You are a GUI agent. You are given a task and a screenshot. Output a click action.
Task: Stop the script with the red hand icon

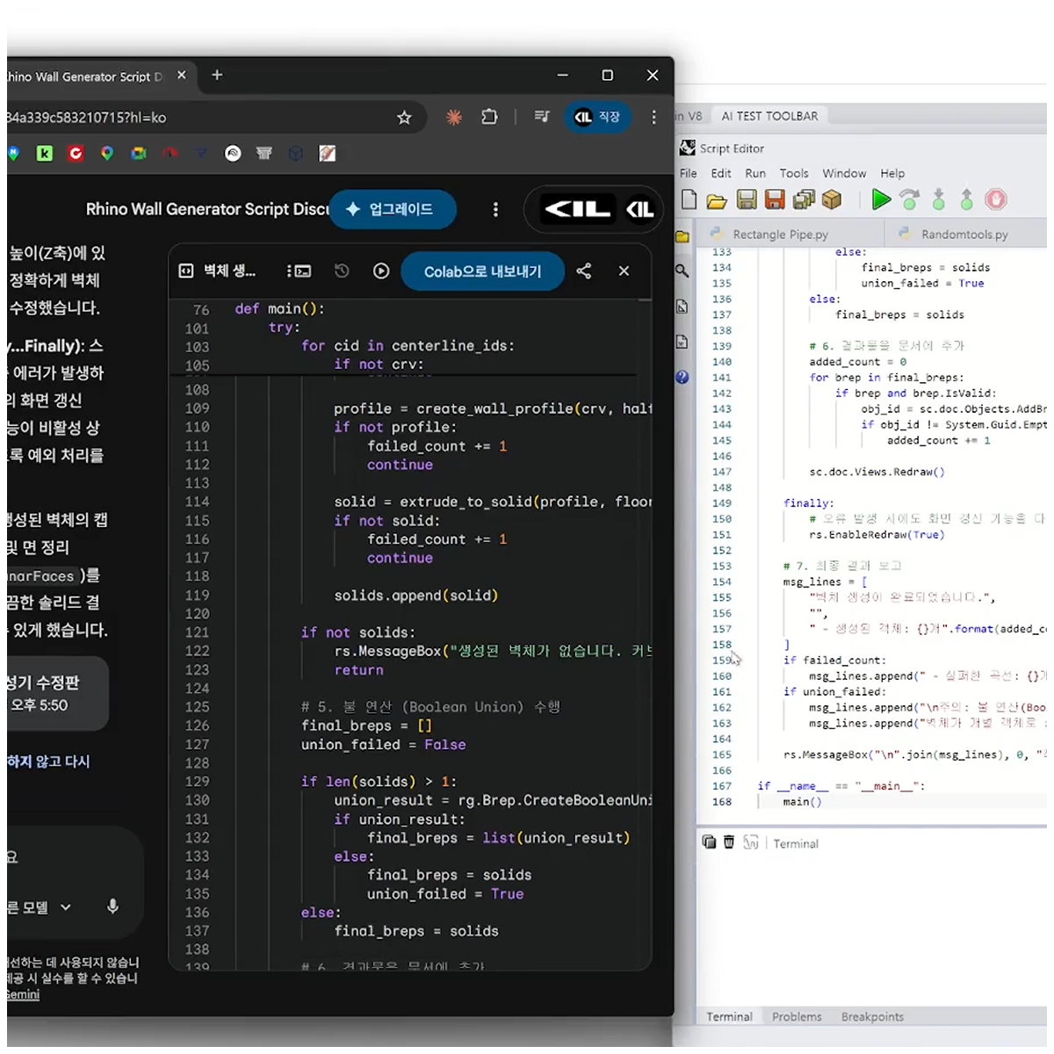[x=995, y=200]
